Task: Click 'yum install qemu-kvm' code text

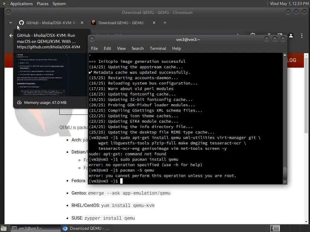Action: tap(128, 205)
